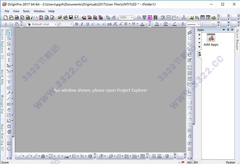Open the Object Manager side tab
240x164 pixels.
coord(238,39)
